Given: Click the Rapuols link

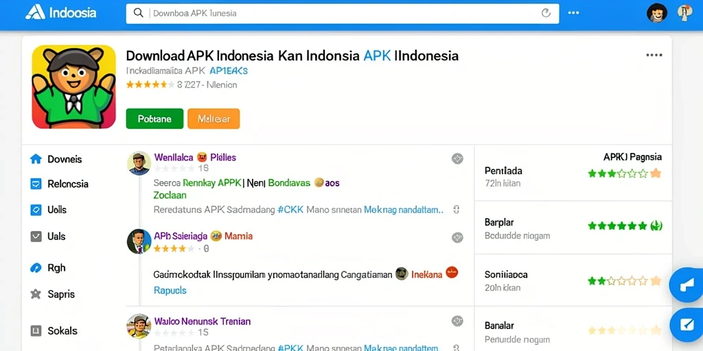Looking at the screenshot, I should coord(170,290).
